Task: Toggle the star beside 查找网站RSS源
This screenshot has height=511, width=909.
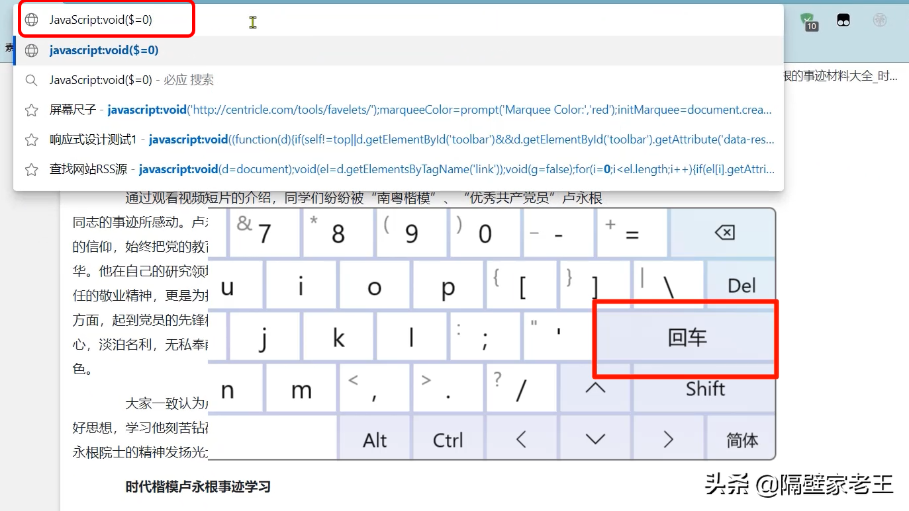Action: [31, 169]
